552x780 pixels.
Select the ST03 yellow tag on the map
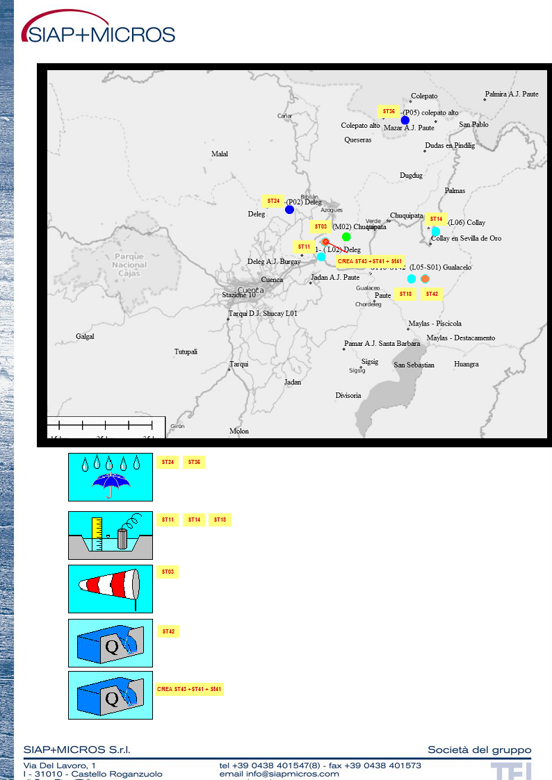pyautogui.click(x=320, y=226)
